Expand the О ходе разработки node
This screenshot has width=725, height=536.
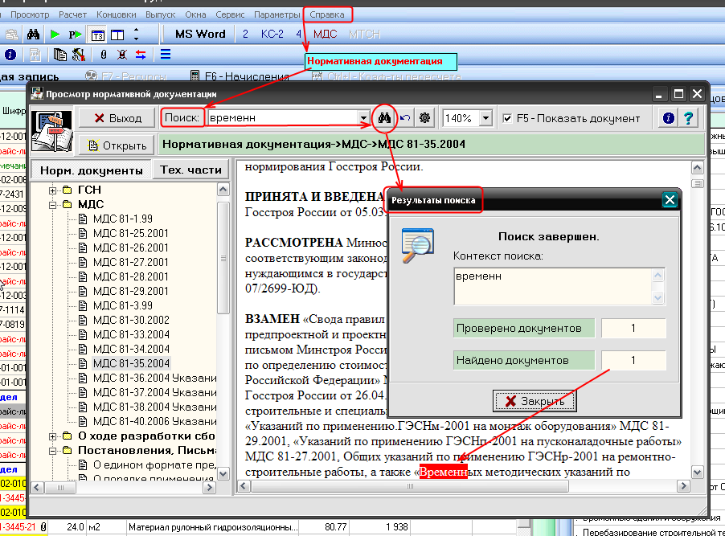click(53, 436)
